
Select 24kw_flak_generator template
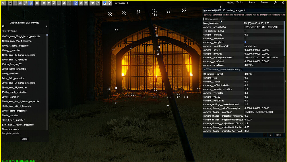pos(13,78)
